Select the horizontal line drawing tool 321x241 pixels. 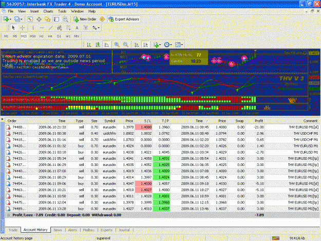pyautogui.click(x=42, y=28)
